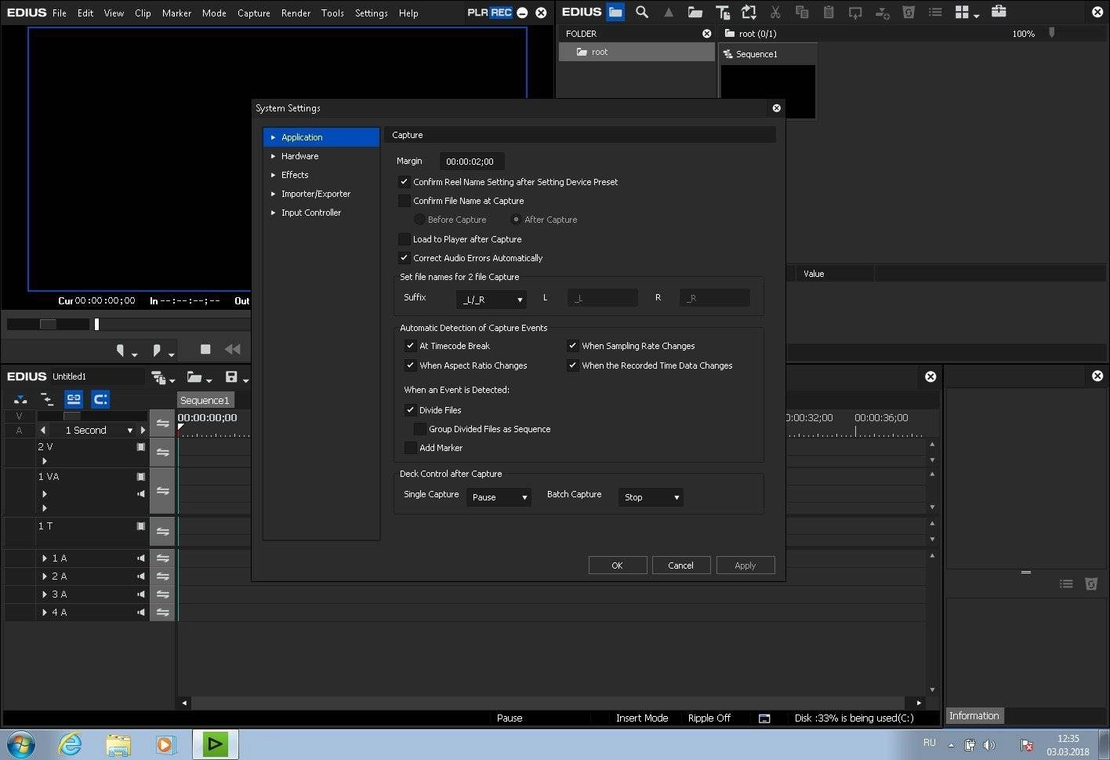This screenshot has width=1110, height=760.
Task: Enable Confirm File Name at Capture
Action: pos(404,201)
